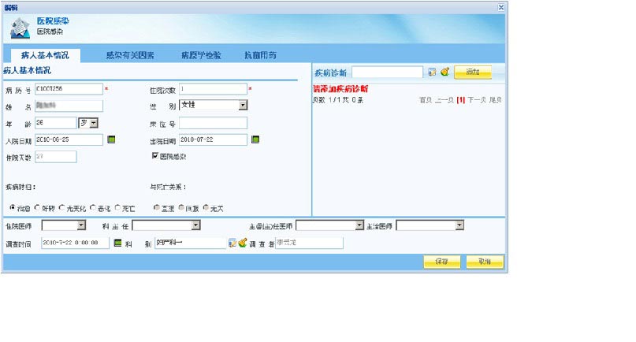Close the 编辑 dialog window
The height and width of the screenshot is (342, 636).
pos(501,7)
